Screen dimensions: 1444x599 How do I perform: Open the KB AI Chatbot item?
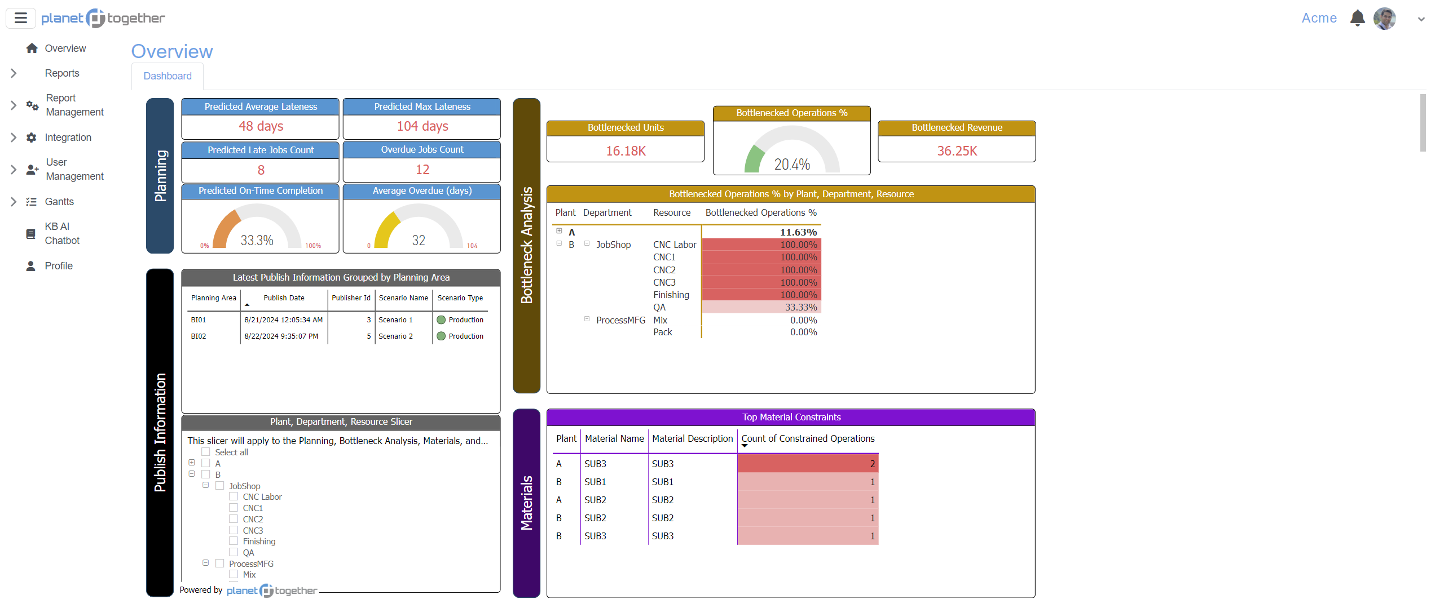[x=62, y=234]
